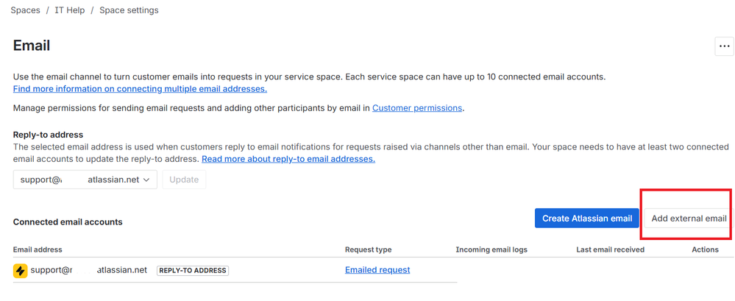Screen dimensions: 735x301
Task: Click the Email page title
Action: 32,46
